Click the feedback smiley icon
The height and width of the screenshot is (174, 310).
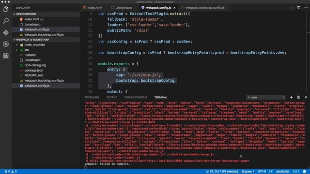coord(305,172)
